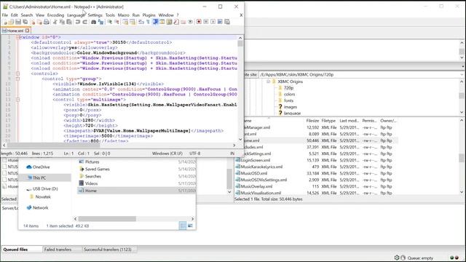This screenshot has height=262, width=466.
Task: Click OneDrive in Explorer navigation pane
Action: (x=41, y=167)
